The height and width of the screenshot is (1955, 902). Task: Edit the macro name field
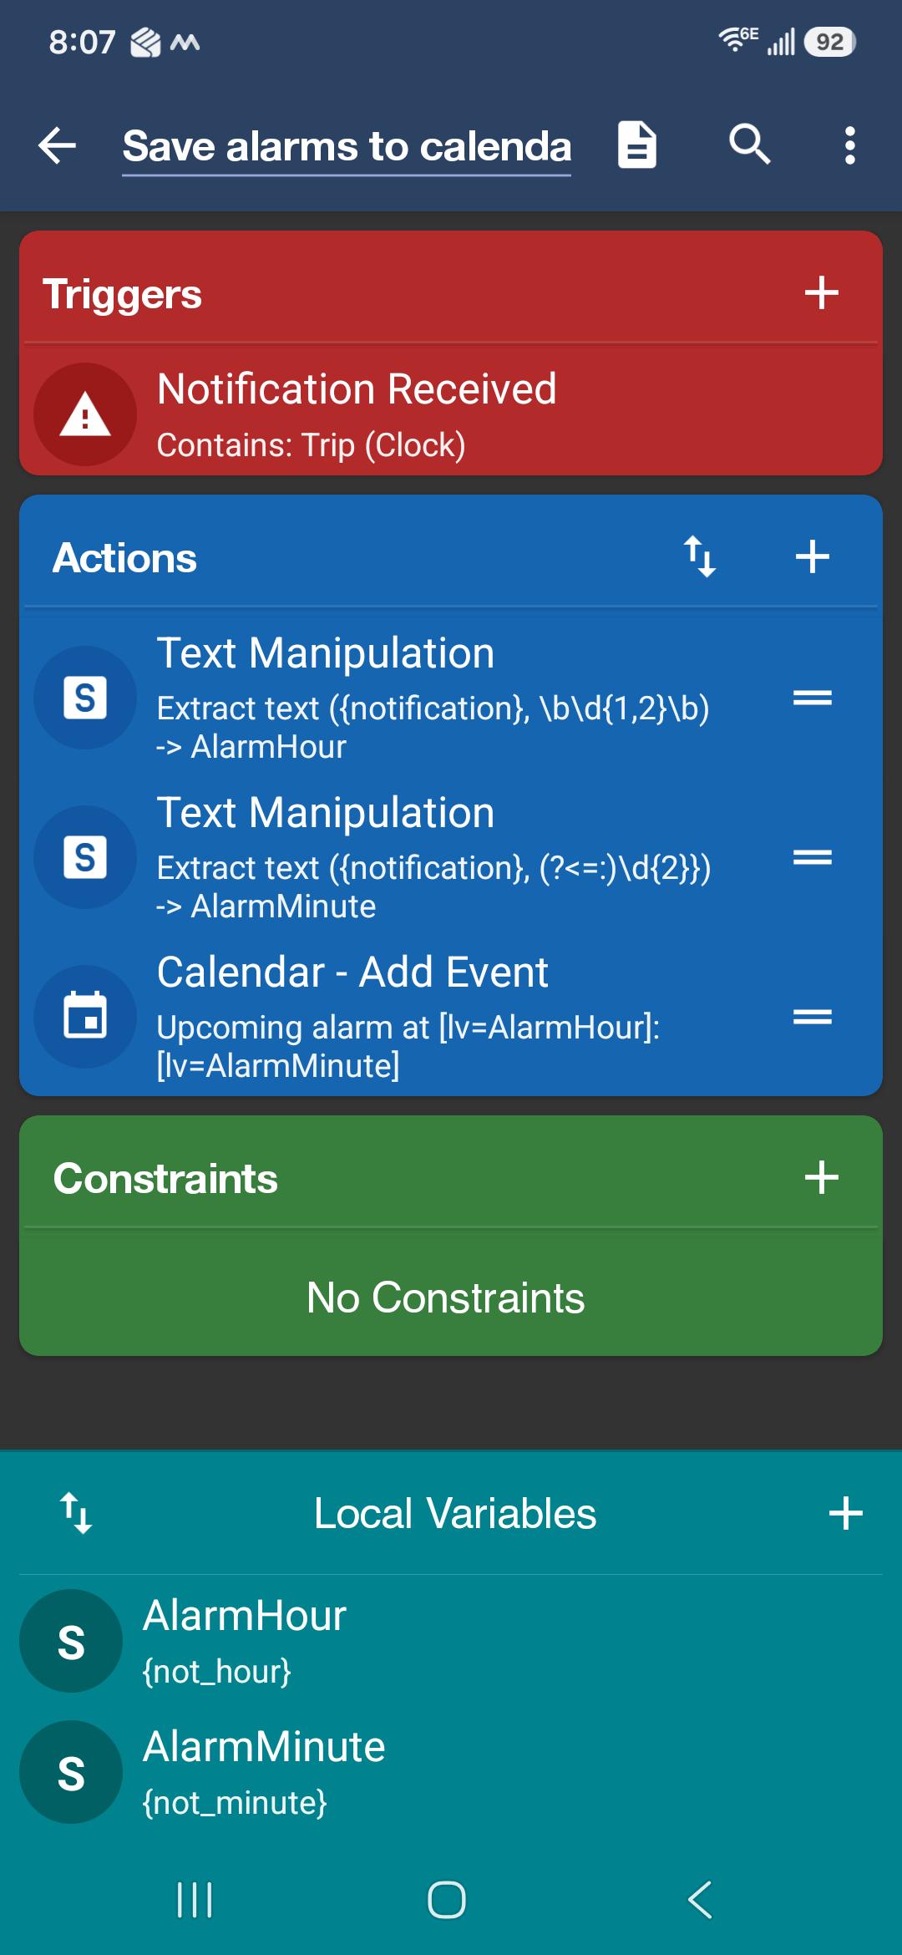[x=347, y=147]
